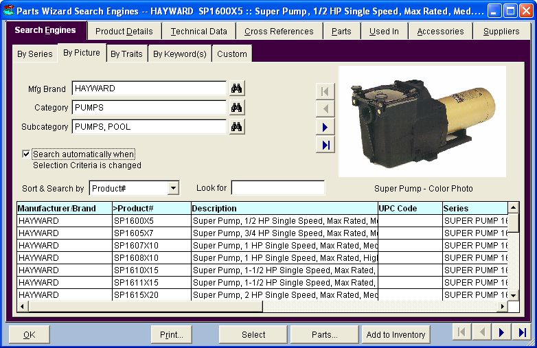
Task: Select the By Picture search tab
Action: pos(82,53)
